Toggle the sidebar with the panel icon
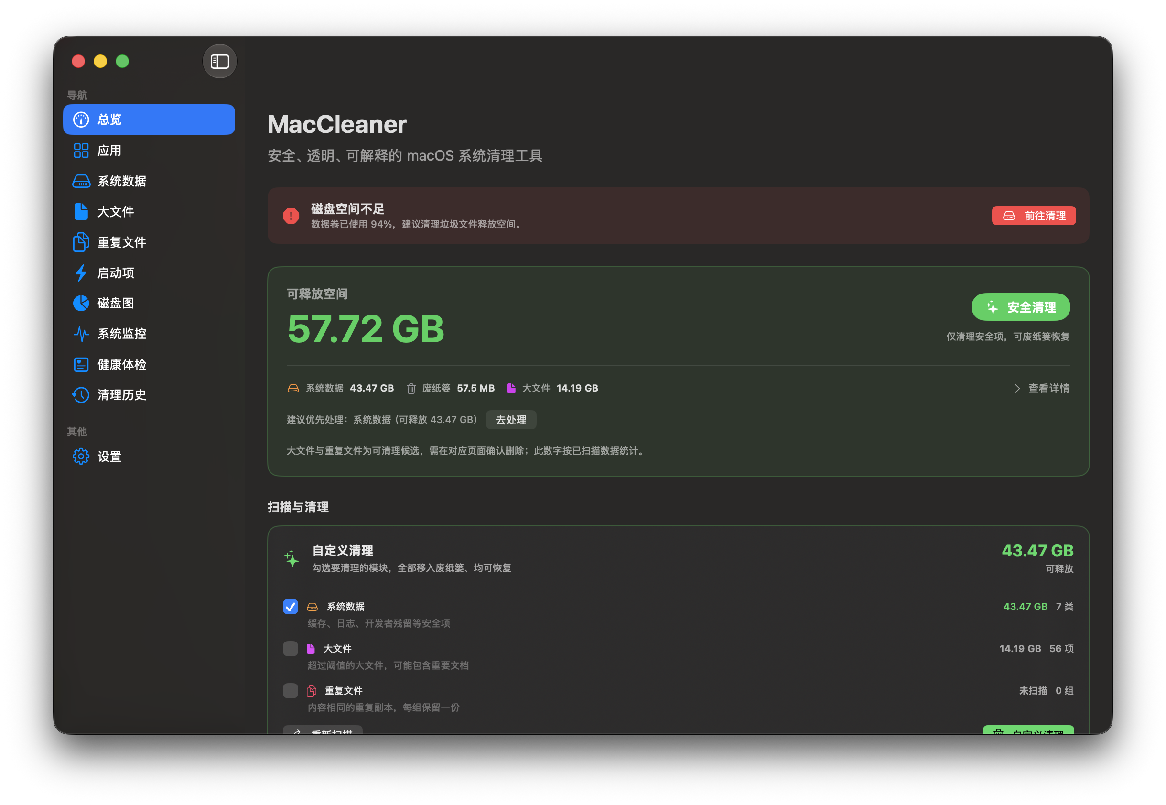This screenshot has height=805, width=1166. point(220,62)
